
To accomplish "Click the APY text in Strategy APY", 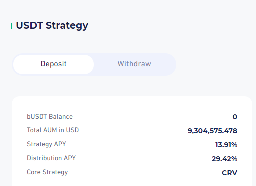I will point(60,144).
